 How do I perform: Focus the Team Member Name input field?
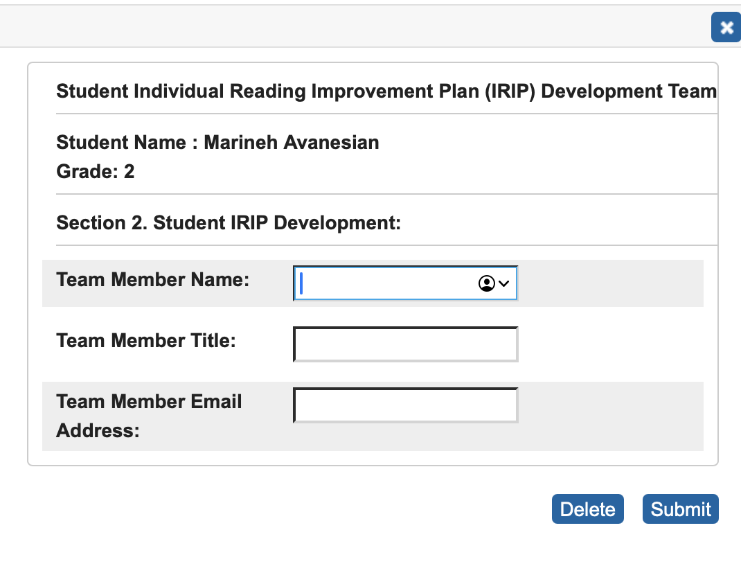(x=384, y=283)
